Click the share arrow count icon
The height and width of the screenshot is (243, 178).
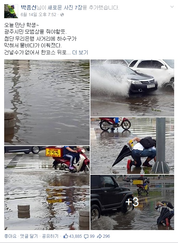pos(99,236)
